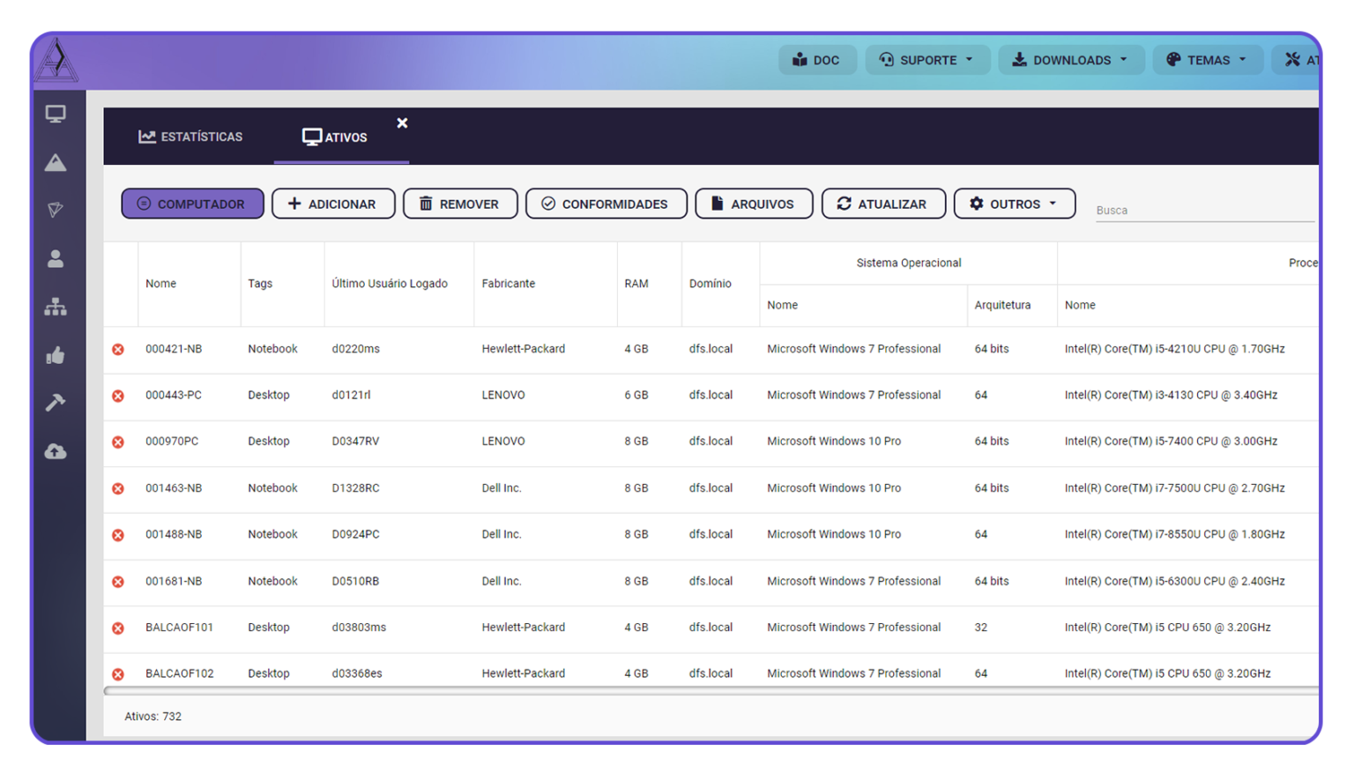Viewport: 1354px width, 780px height.
Task: Click the thumbs-up sidebar icon
Action: (56, 355)
